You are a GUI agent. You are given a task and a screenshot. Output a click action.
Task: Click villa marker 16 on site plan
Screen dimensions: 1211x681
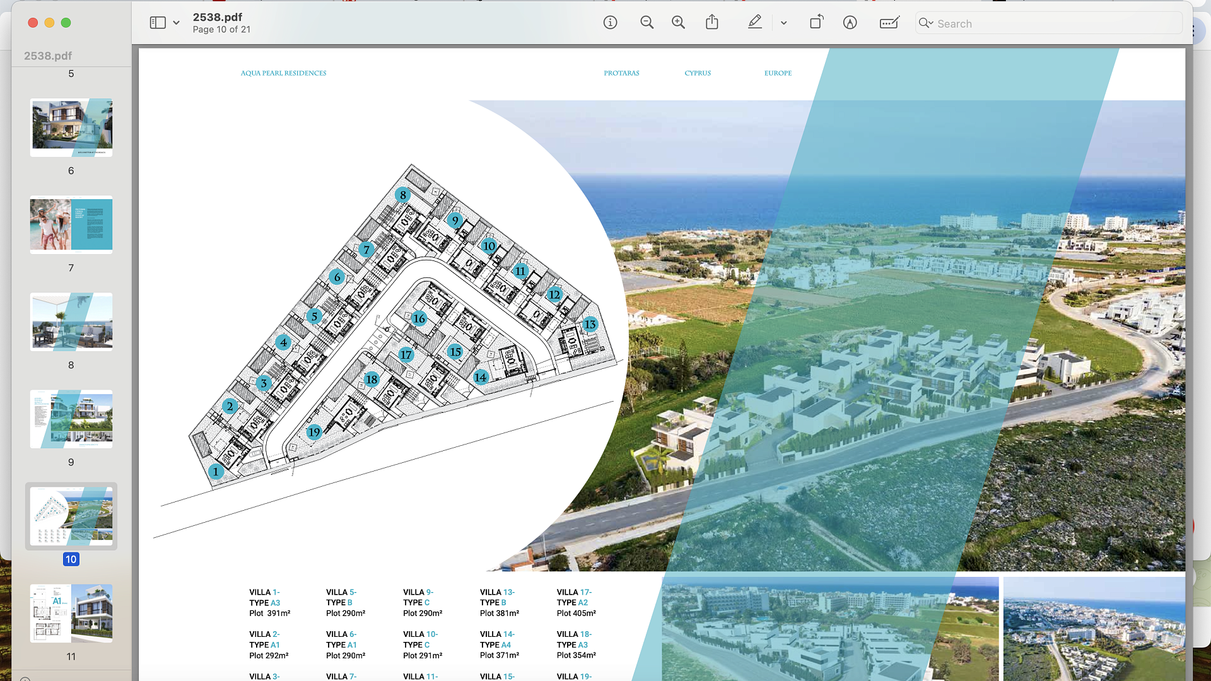419,318
